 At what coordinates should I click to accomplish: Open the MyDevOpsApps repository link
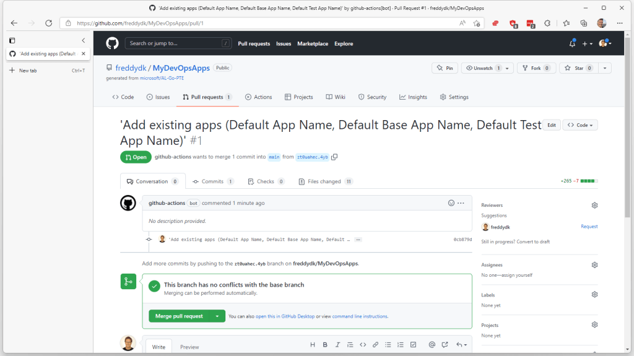[x=181, y=68]
